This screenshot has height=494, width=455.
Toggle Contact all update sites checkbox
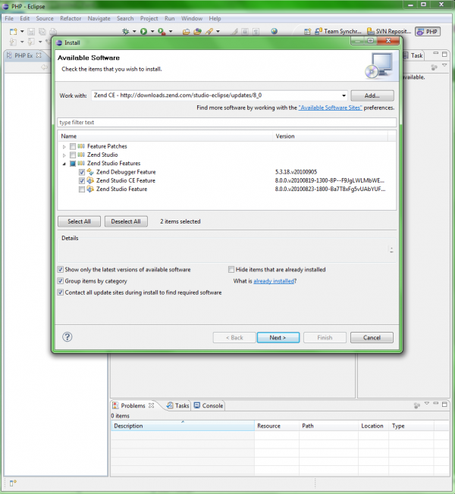tap(60, 292)
